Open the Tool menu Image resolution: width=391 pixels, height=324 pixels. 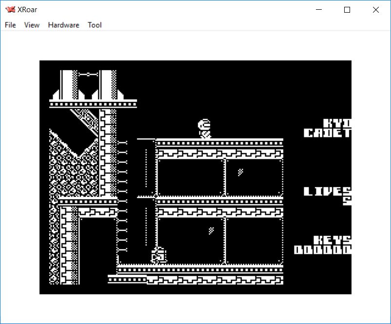pyautogui.click(x=95, y=25)
